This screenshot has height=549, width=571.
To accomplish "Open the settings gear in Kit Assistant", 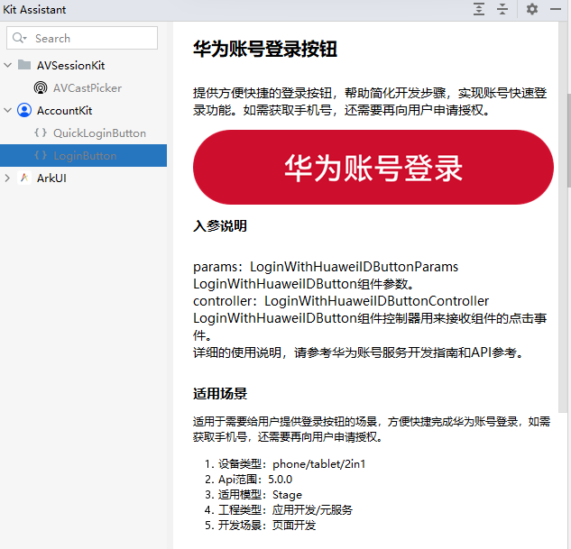I will (x=532, y=9).
